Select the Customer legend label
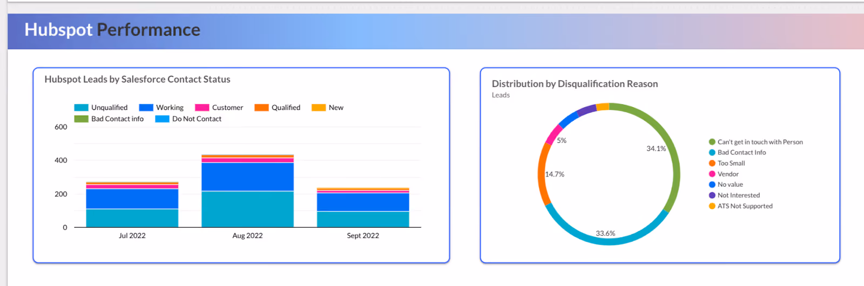The image size is (864, 286). pyautogui.click(x=227, y=107)
